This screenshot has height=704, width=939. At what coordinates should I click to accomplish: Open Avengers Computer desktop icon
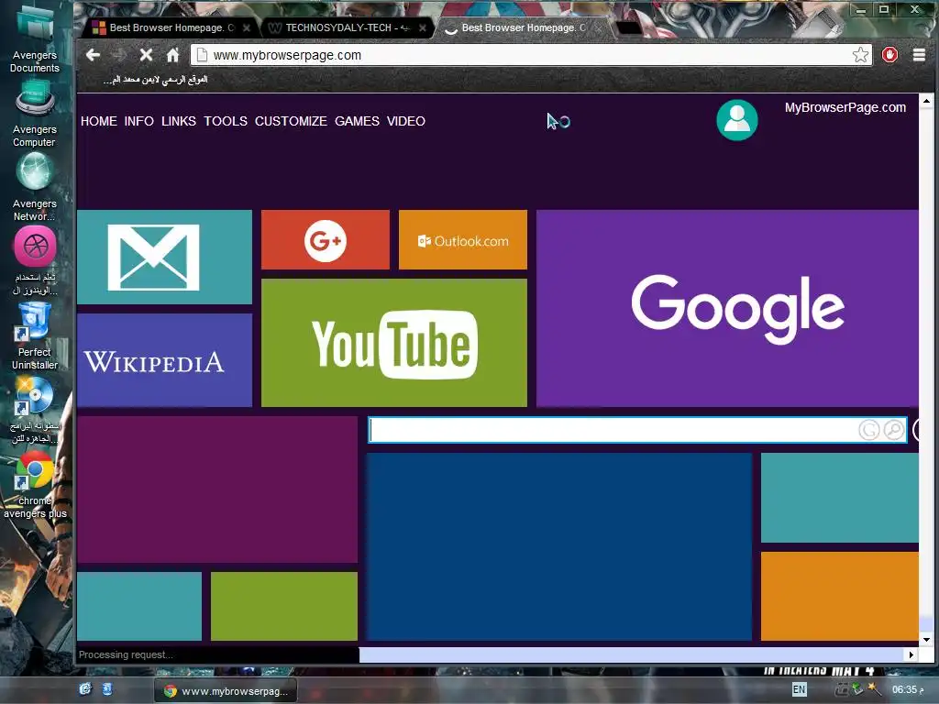35,114
